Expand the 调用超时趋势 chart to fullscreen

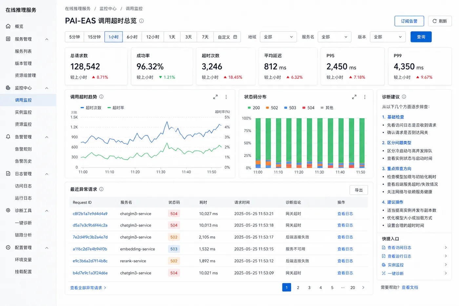tap(215, 97)
